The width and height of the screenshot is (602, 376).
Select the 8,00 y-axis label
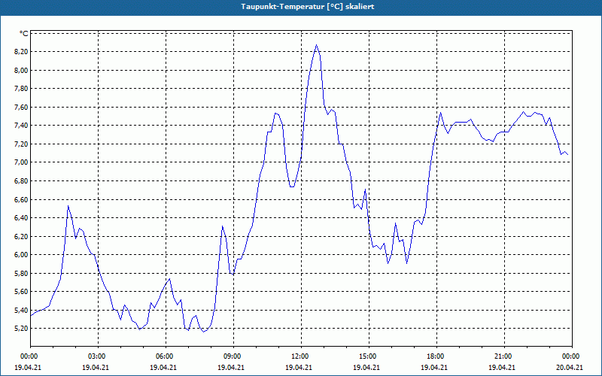coord(21,70)
